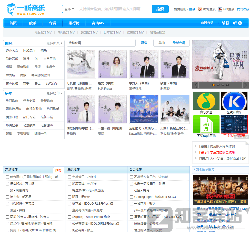Screen dimensions: 250x232
Task: Click the banner previous arrow
Action: (x=195, y=85)
